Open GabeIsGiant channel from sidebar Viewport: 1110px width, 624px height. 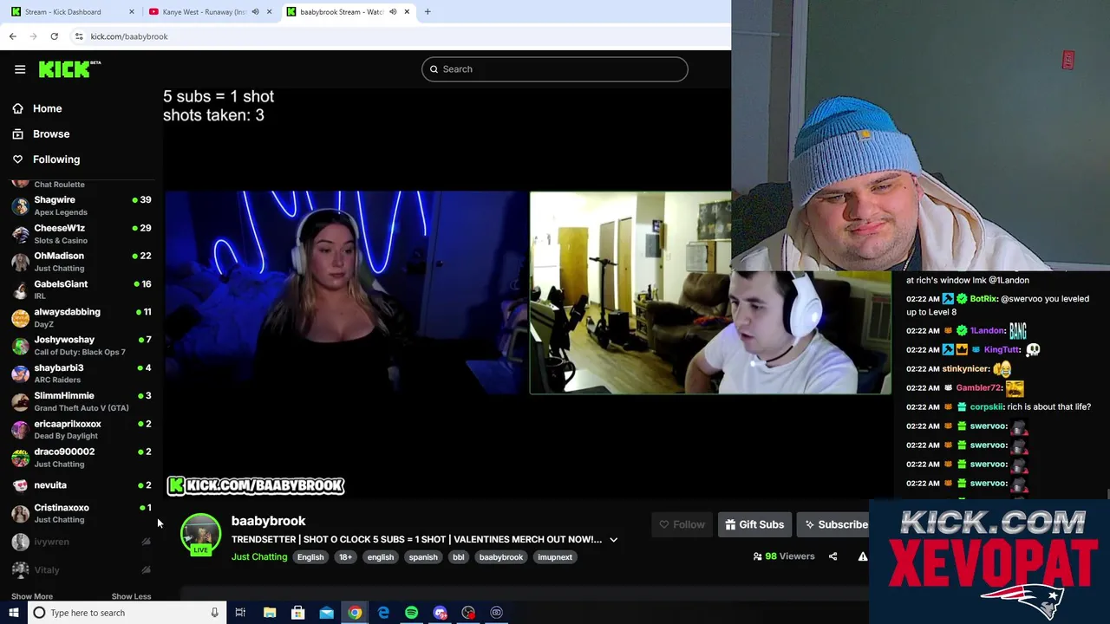[x=81, y=289]
